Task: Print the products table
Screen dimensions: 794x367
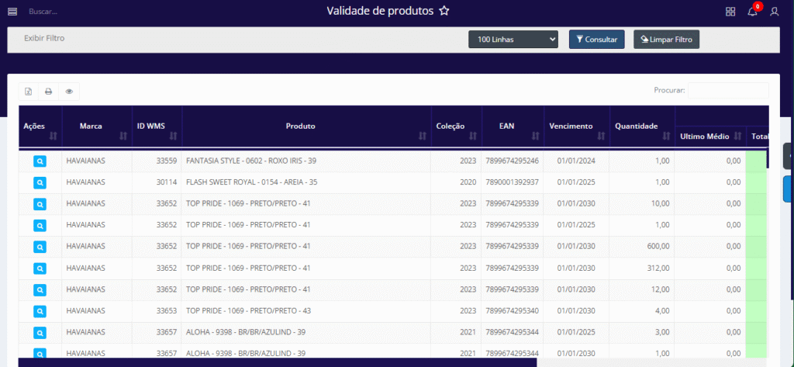Action: click(48, 92)
